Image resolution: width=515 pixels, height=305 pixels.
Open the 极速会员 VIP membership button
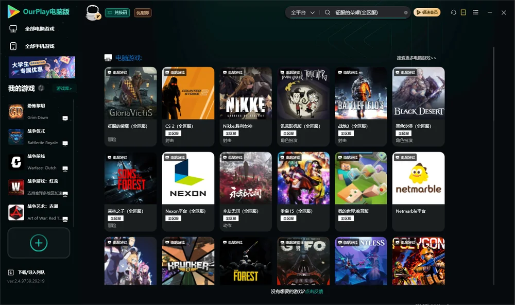point(427,12)
